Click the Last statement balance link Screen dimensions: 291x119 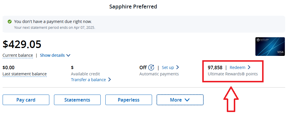pos(25,74)
